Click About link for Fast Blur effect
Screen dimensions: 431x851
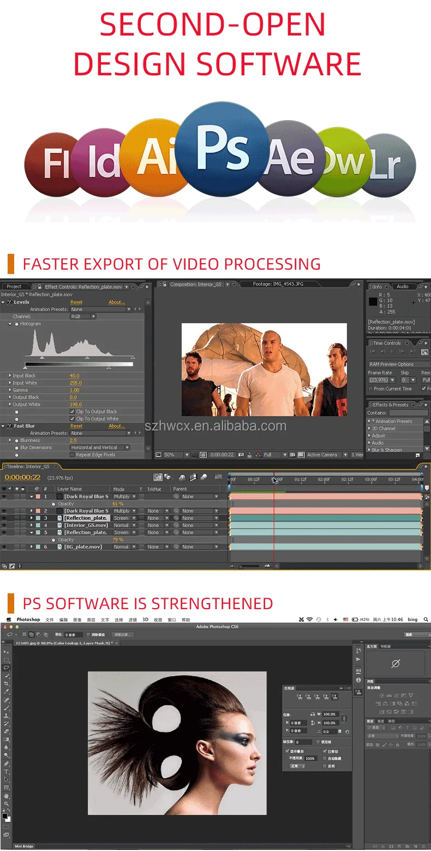[116, 426]
